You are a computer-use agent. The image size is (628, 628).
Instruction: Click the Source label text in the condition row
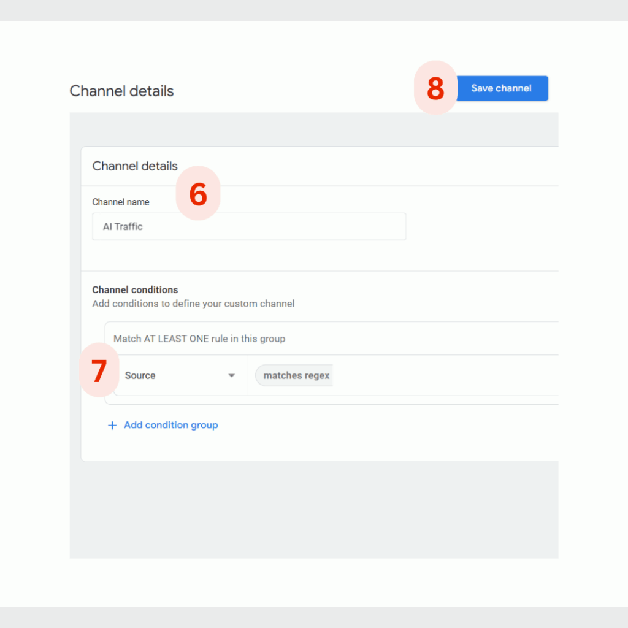coord(140,375)
